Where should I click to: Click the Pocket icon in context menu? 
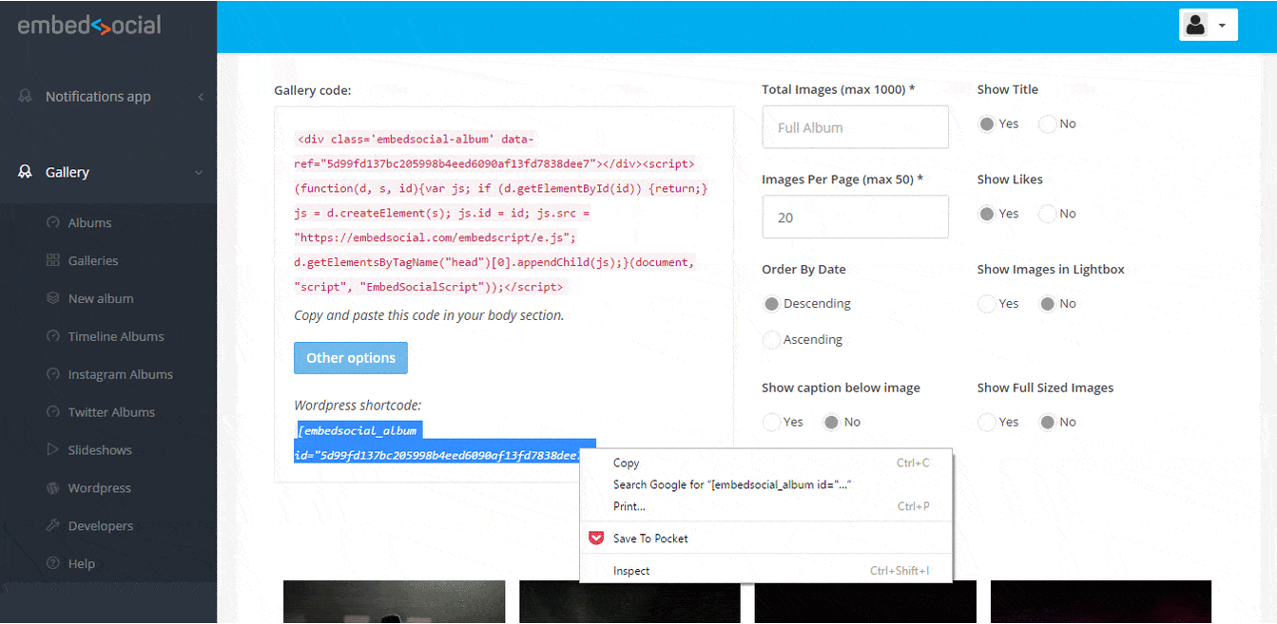(x=596, y=539)
